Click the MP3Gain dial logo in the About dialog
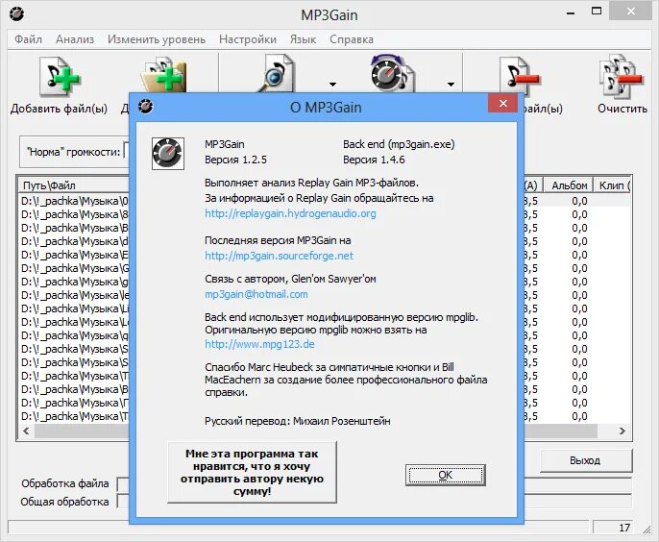The height and width of the screenshot is (542, 659). click(168, 154)
